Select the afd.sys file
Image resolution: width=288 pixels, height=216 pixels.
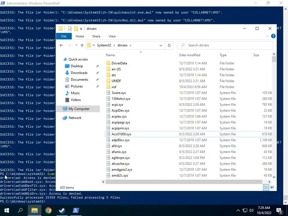click(x=117, y=146)
